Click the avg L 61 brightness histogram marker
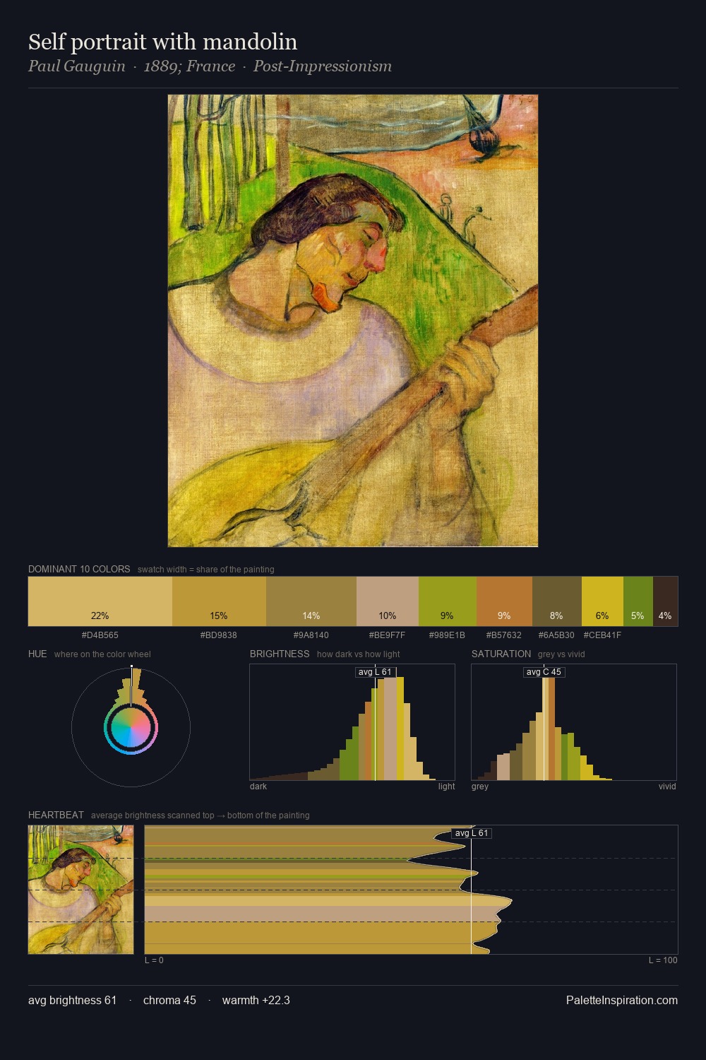706x1060 pixels. tap(375, 672)
